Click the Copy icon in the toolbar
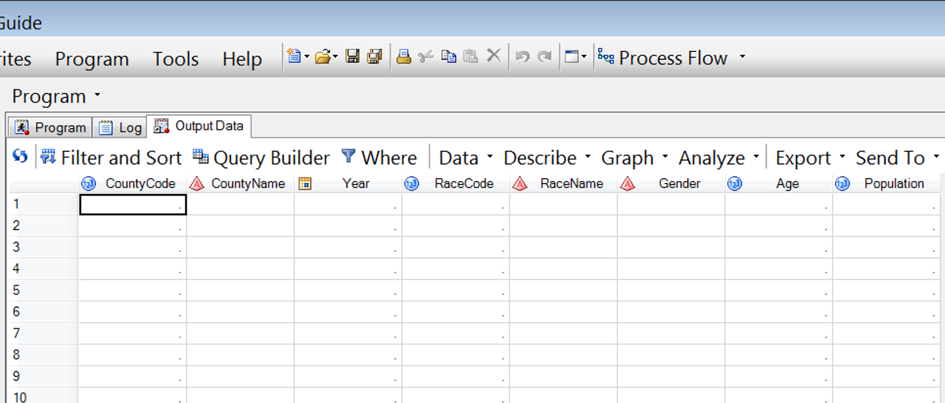Screen dimensions: 945x403 pyautogui.click(x=449, y=57)
